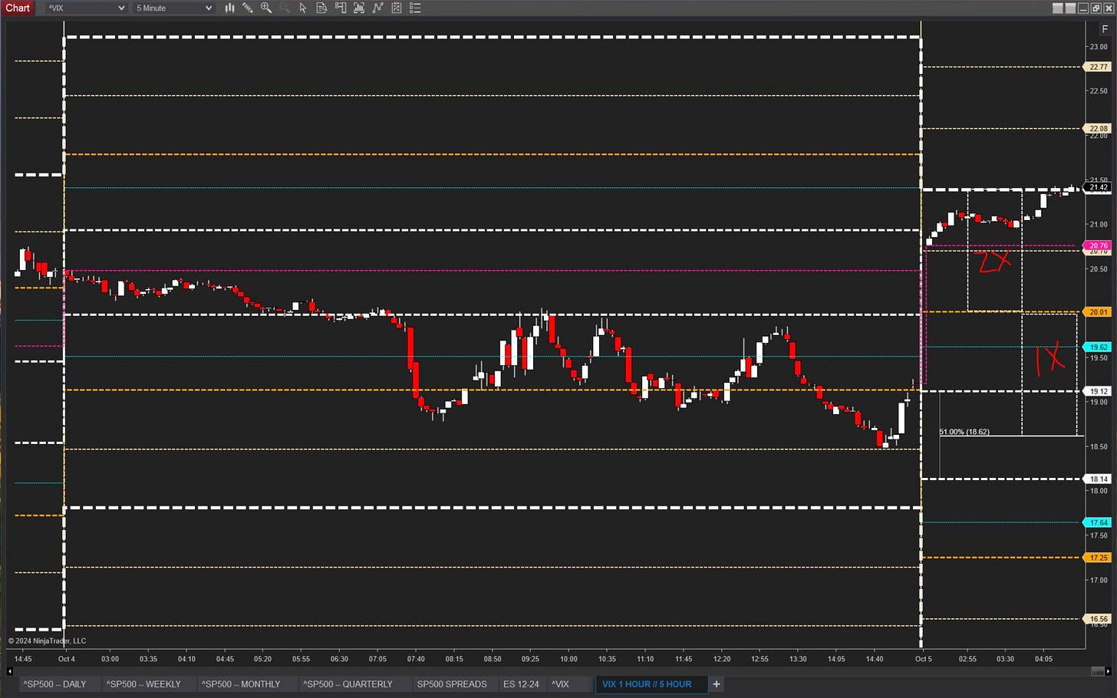Click the 04:05 time label after Oct 5

[x=1043, y=659]
